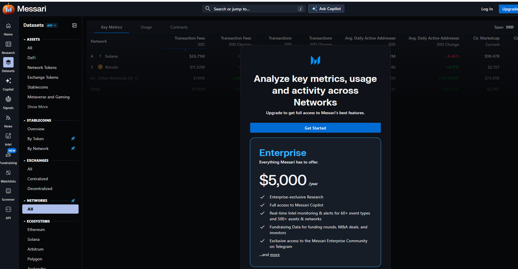This screenshot has height=269, width=518.
Task: Collapse the Ecosystems section
Action: pos(25,221)
